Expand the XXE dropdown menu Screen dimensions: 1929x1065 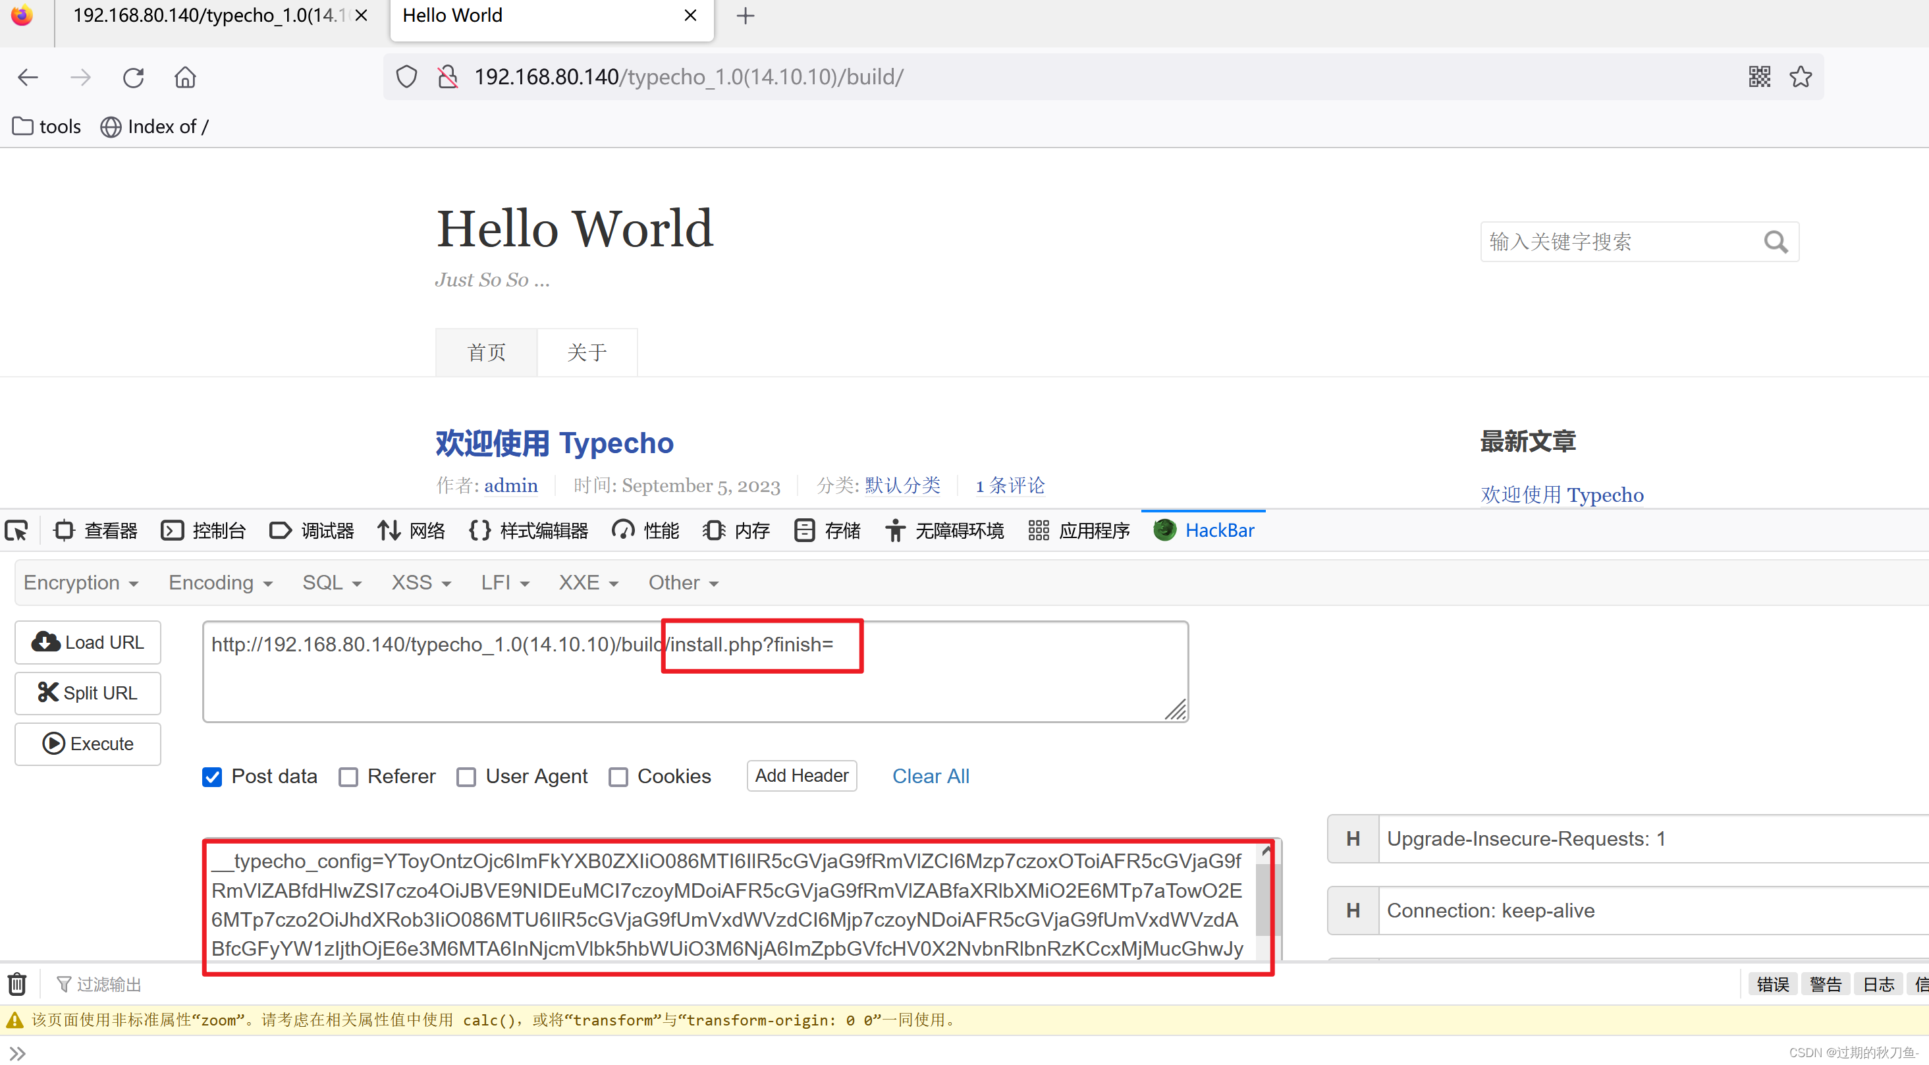coord(589,583)
